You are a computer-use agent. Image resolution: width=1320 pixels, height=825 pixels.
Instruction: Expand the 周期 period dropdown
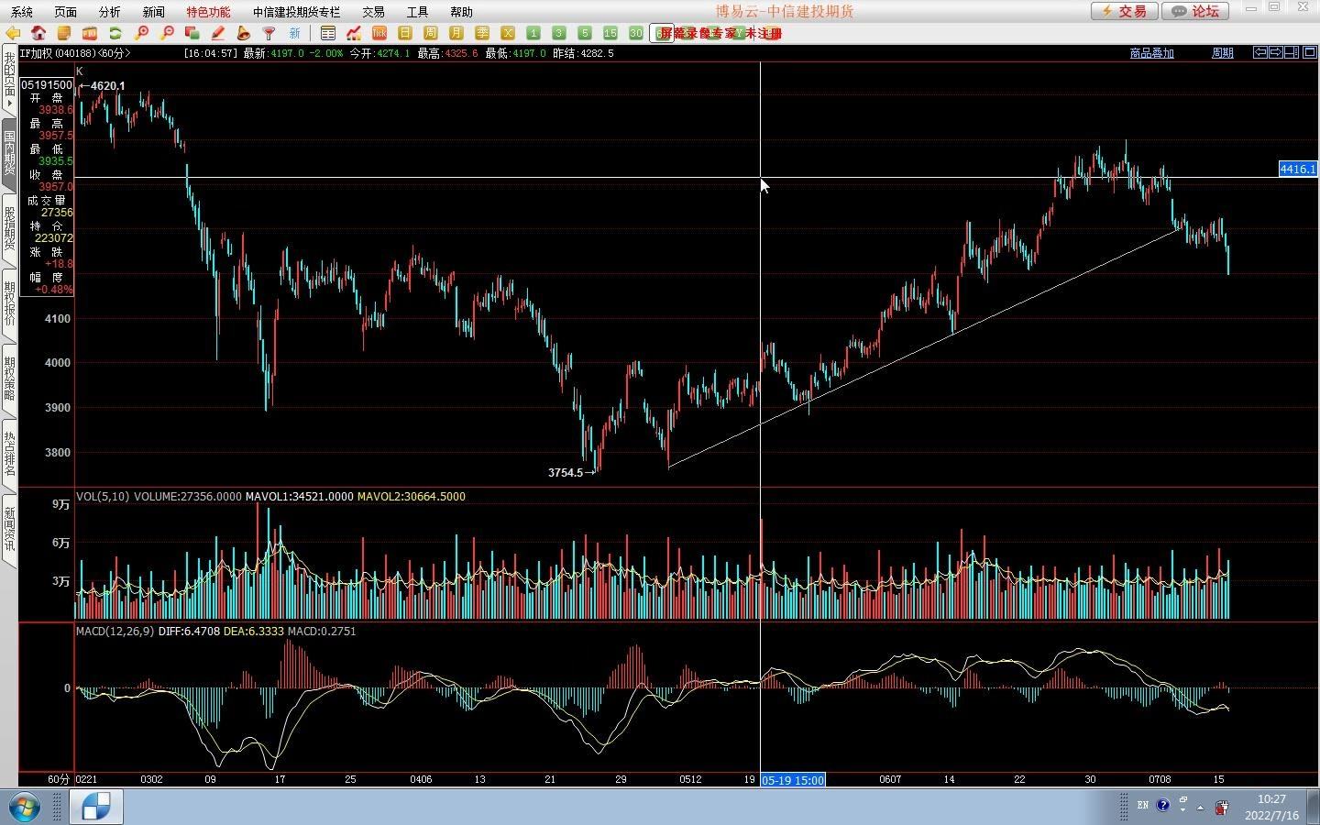tap(1222, 53)
